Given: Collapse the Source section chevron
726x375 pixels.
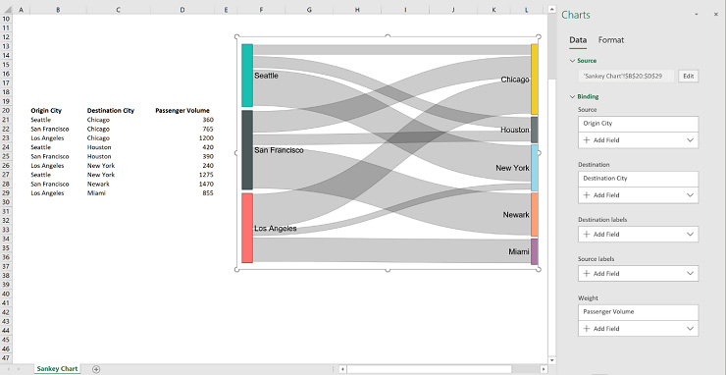Looking at the screenshot, I should point(573,61).
